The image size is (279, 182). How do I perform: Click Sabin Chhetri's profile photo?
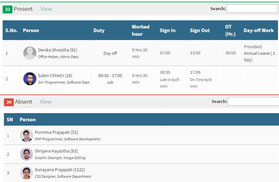pyautogui.click(x=30, y=79)
